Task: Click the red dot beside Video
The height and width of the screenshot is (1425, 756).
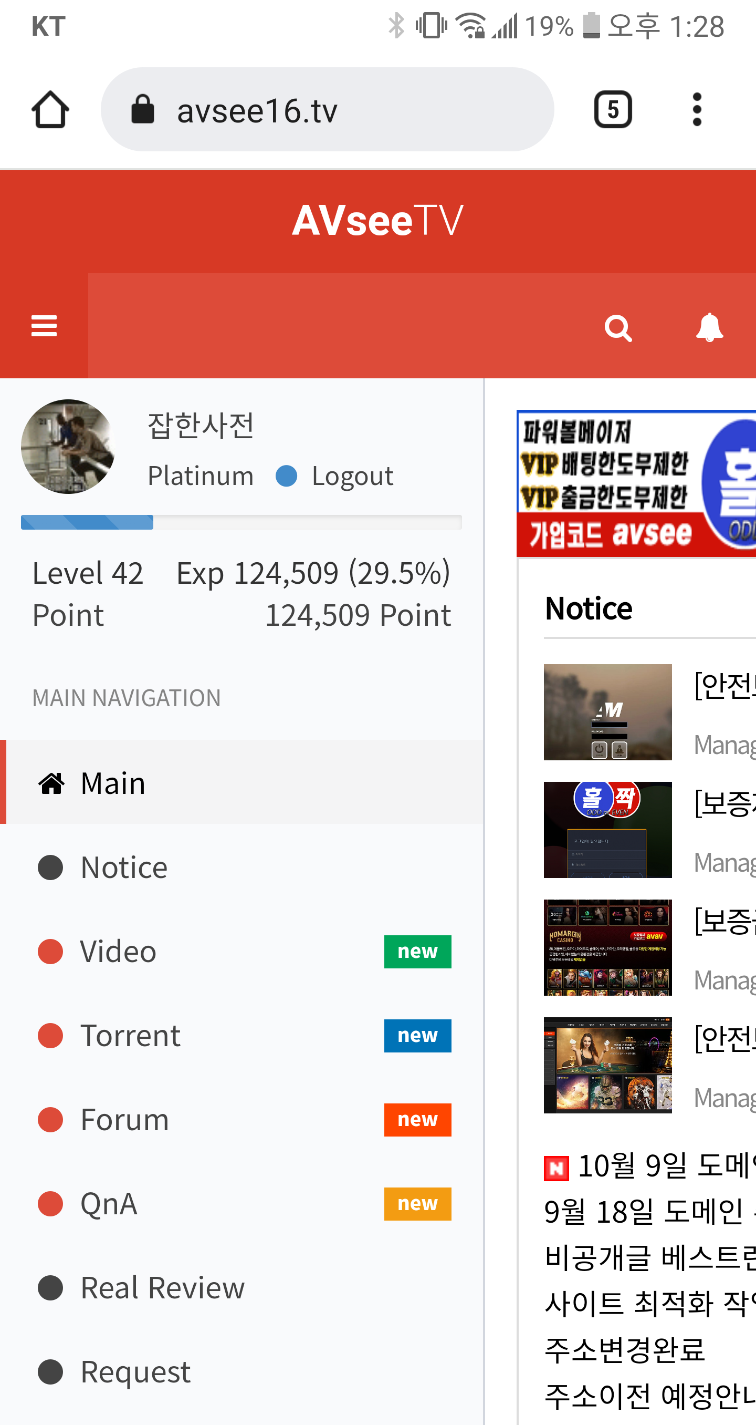Action: (50, 952)
